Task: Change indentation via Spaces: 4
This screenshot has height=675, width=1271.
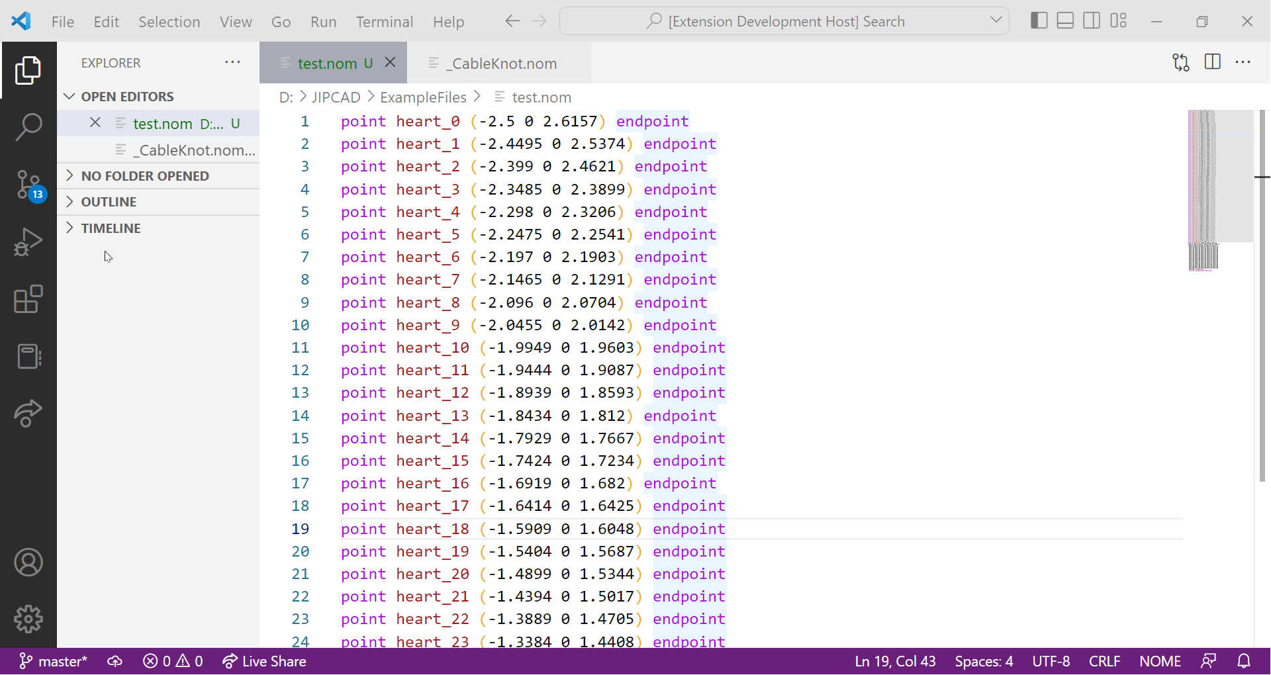Action: click(984, 661)
